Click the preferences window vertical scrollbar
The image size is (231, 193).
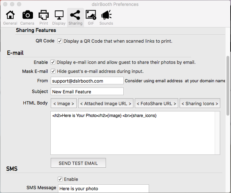pyautogui.click(x=228, y=85)
